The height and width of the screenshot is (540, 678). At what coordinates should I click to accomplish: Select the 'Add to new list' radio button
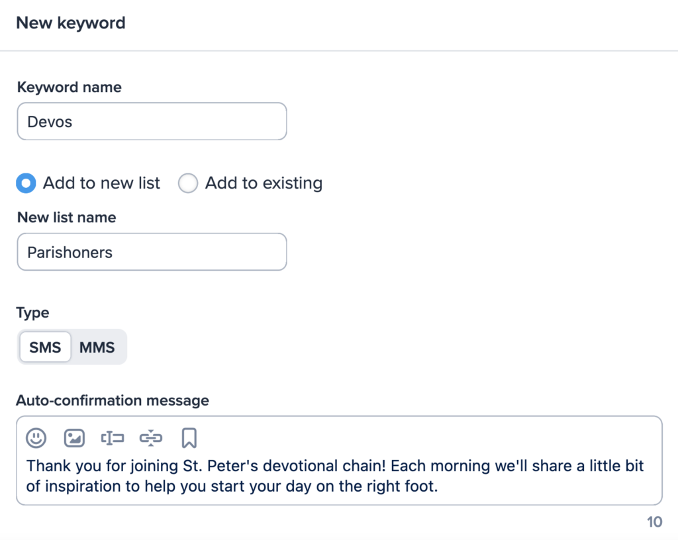click(x=26, y=183)
